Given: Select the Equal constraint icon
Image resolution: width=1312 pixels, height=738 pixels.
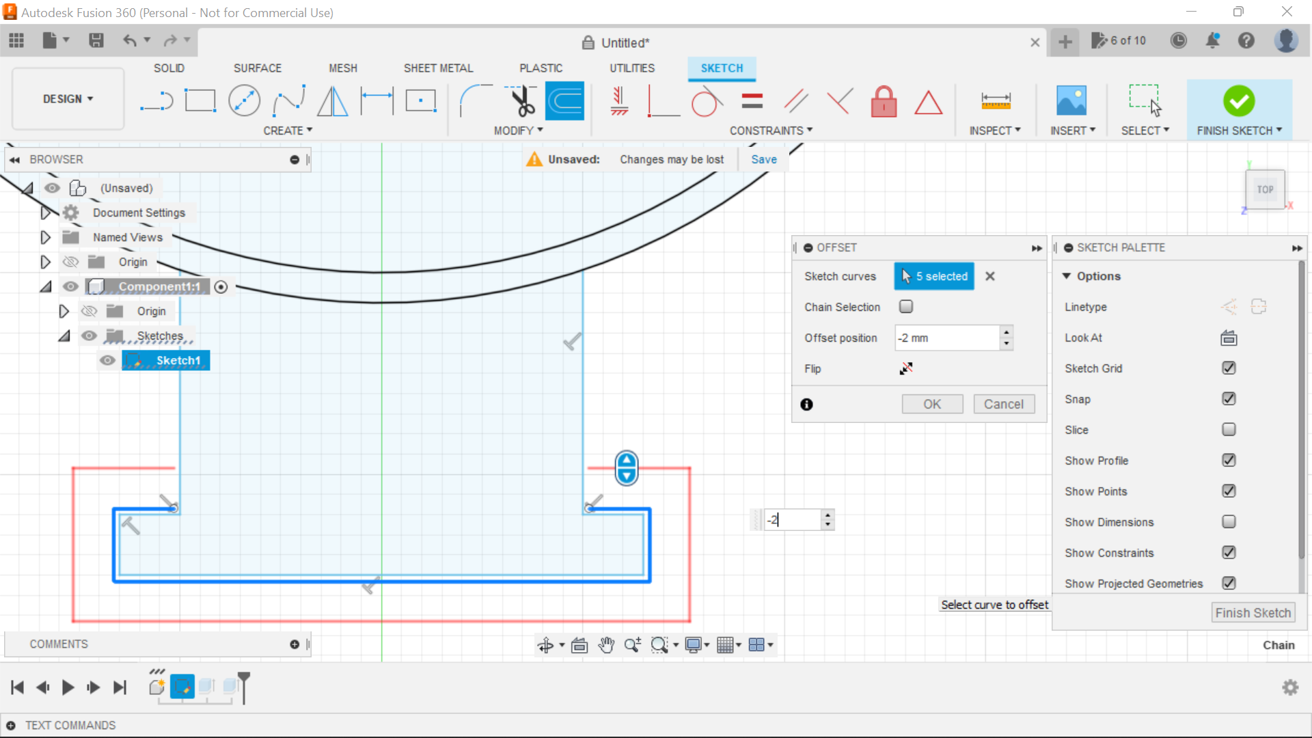Looking at the screenshot, I should [x=752, y=101].
